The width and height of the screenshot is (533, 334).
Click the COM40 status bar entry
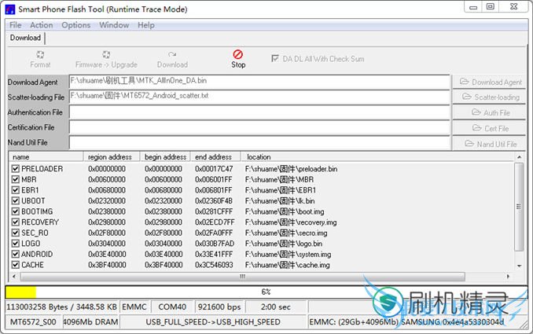[x=172, y=306]
